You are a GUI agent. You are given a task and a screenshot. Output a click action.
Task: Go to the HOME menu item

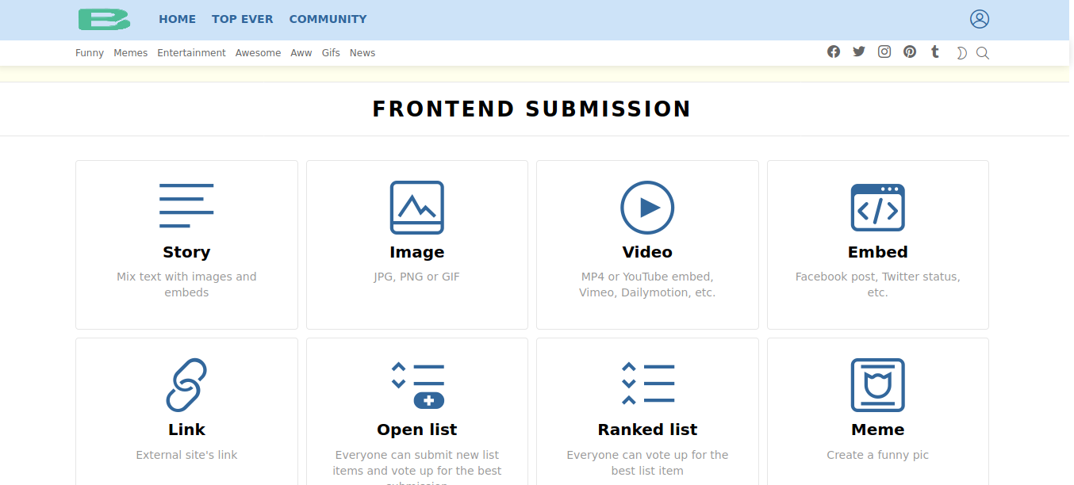click(x=177, y=19)
